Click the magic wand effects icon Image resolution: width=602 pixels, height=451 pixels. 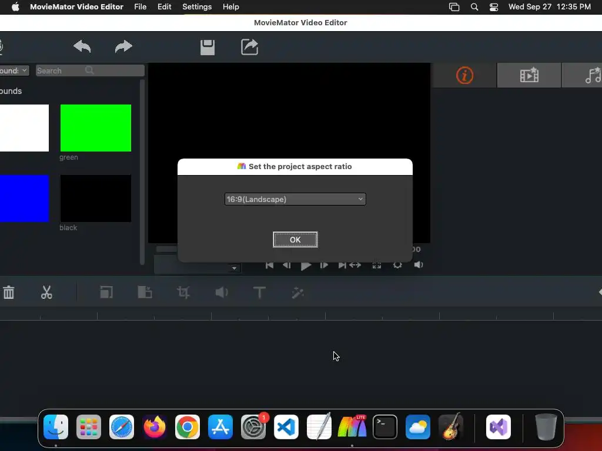click(x=298, y=292)
